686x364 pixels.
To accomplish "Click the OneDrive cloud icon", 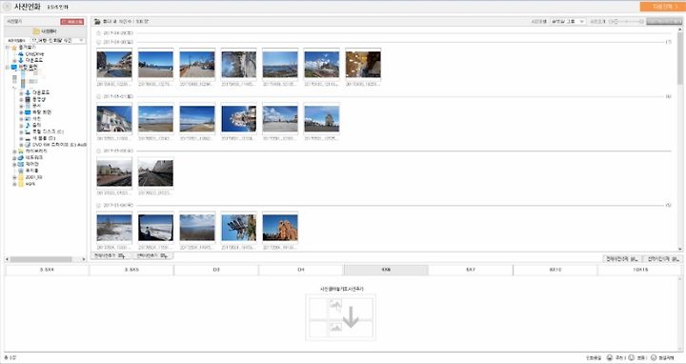I will [x=21, y=53].
